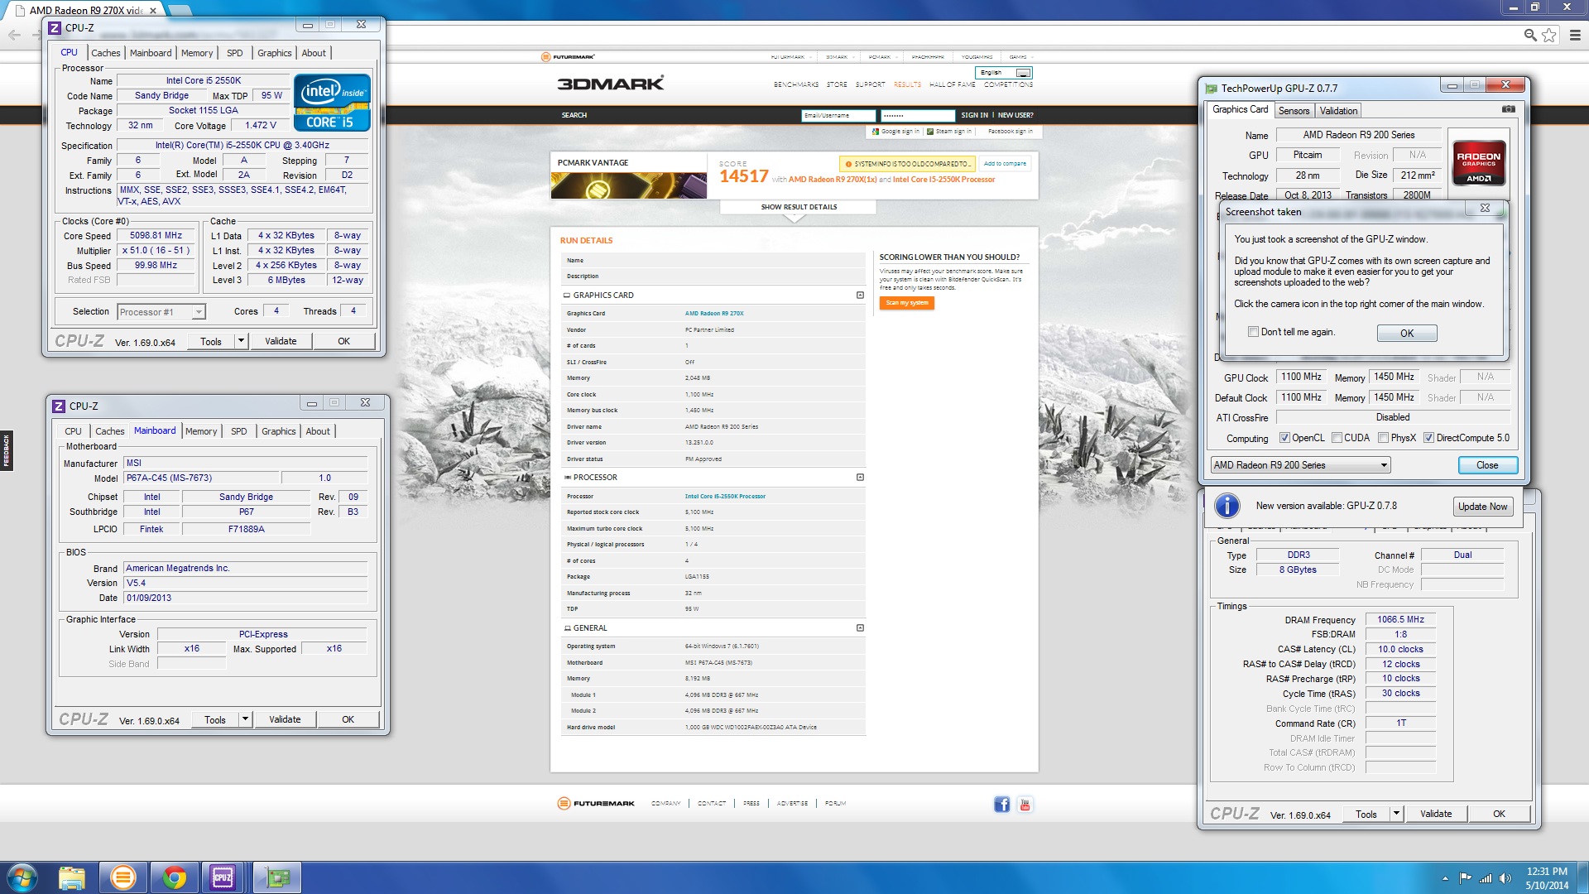Show hidden tray icons arrow
The image size is (1589, 894).
(1445, 878)
